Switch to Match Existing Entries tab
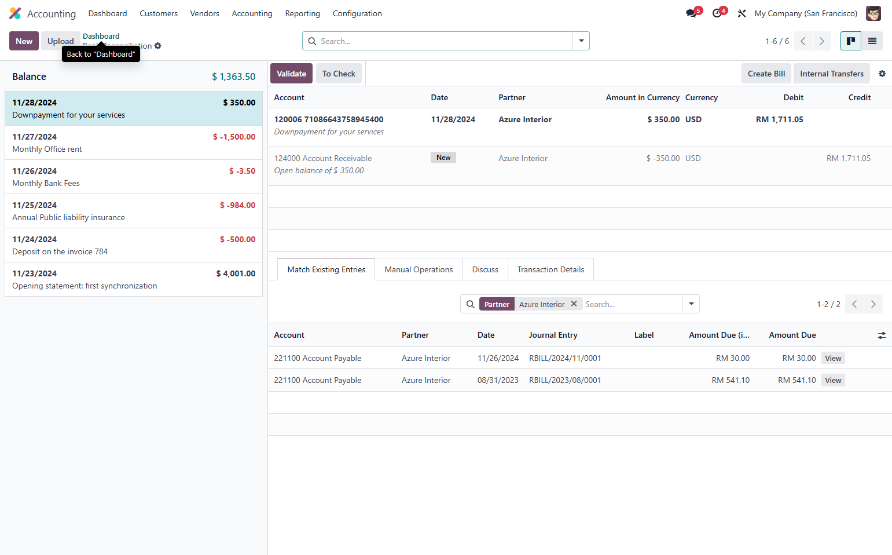 click(326, 269)
